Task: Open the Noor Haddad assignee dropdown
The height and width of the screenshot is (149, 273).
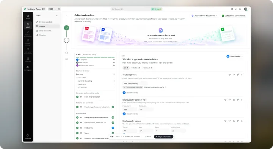Action: 234,56
